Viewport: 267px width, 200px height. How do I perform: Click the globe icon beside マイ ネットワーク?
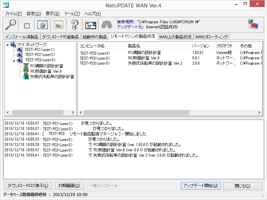point(13,44)
